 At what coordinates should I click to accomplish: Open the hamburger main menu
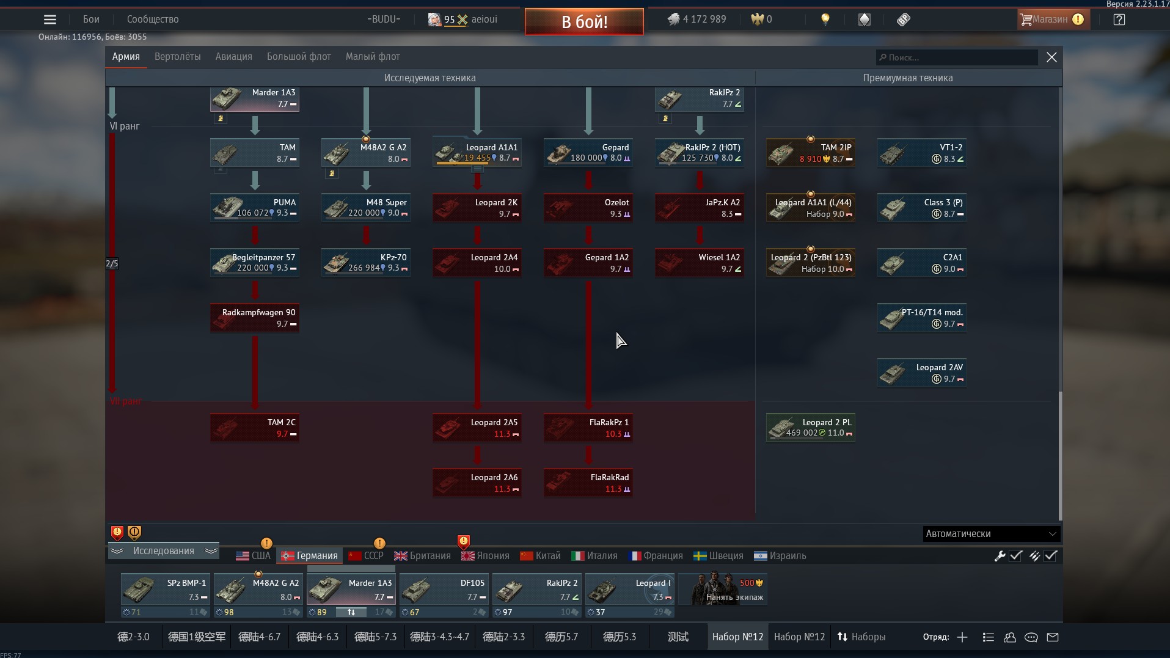pos(50,20)
